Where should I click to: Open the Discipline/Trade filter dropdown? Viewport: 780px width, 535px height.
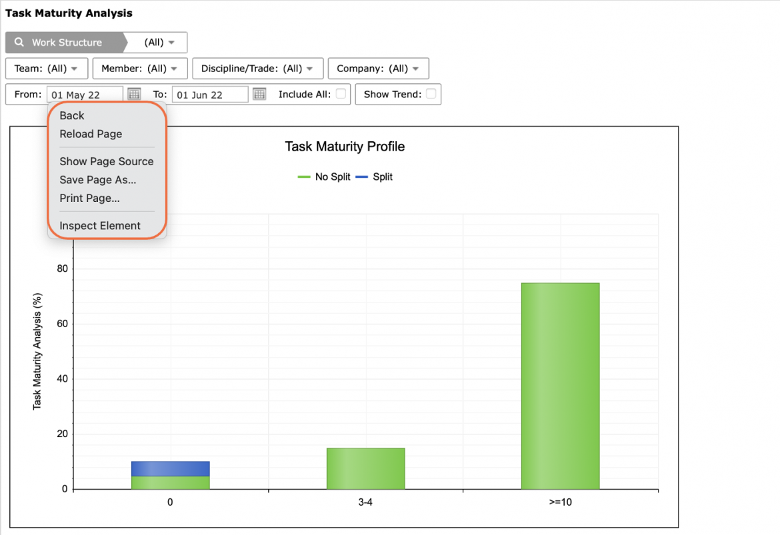pos(258,68)
